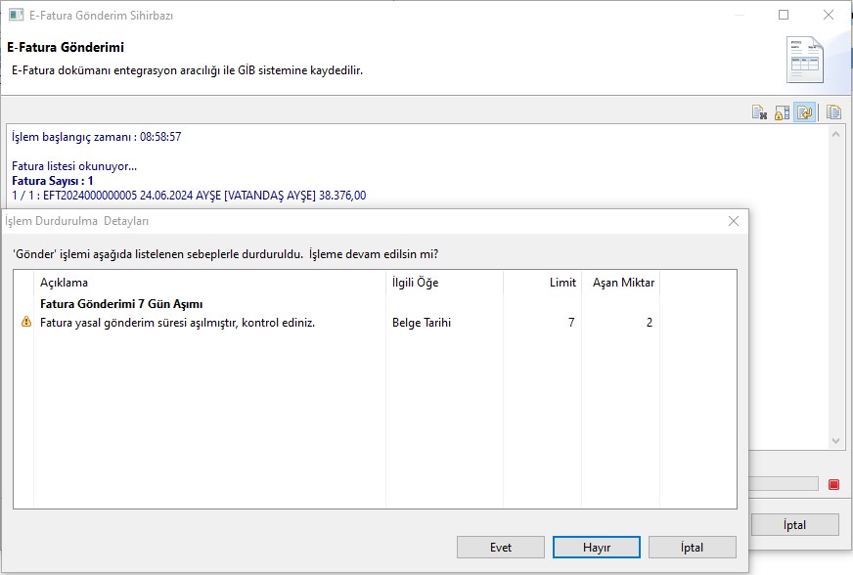This screenshot has height=575, width=853.
Task: Click the E-Fatura wizard title bar icon
Action: tap(16, 16)
